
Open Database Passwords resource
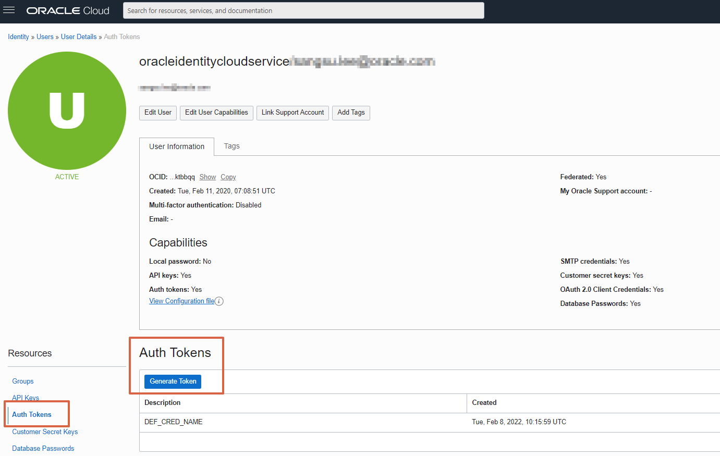coord(43,449)
